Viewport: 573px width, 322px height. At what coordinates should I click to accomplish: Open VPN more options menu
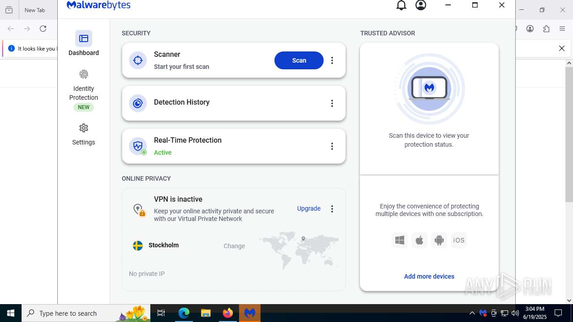point(332,209)
